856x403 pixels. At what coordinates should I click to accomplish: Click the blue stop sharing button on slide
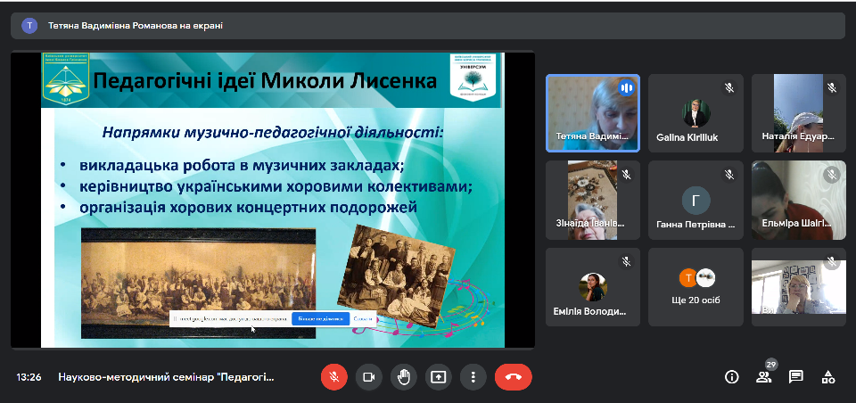click(x=320, y=318)
